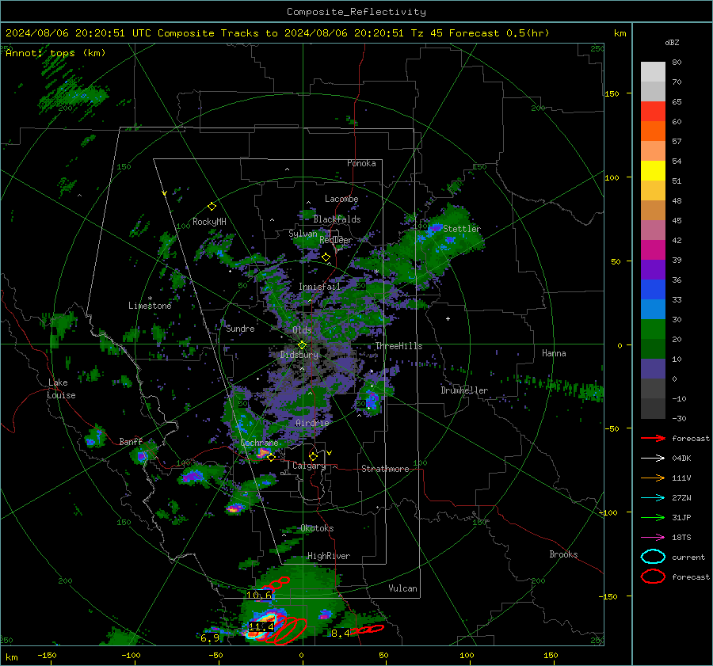Image resolution: width=713 pixels, height=666 pixels.
Task: Click the red forecast arrow in legend
Action: 653,438
